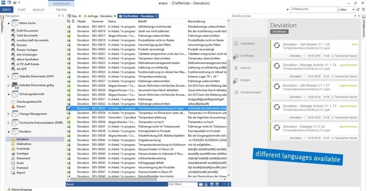The image size is (370, 191).
Task: Select row DEV-00042 Wasserschaden im Raum 34
Action: (146, 149)
